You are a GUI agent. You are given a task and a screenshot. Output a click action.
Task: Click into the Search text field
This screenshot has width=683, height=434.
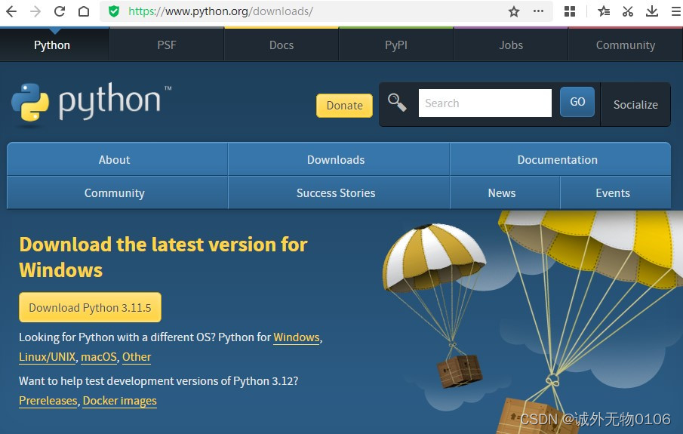pyautogui.click(x=485, y=103)
